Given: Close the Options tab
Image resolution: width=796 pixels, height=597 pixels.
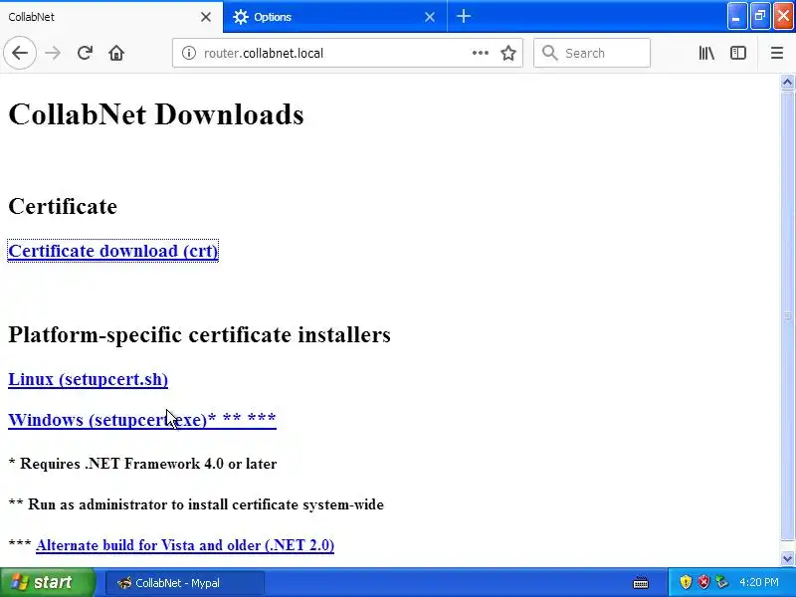Looking at the screenshot, I should [430, 17].
